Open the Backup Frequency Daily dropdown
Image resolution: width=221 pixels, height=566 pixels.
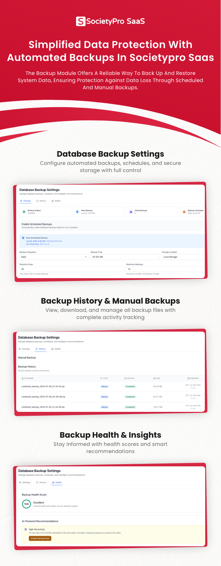[x=54, y=257]
